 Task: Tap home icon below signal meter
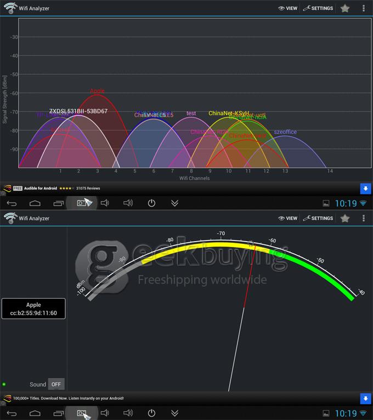pos(35,413)
